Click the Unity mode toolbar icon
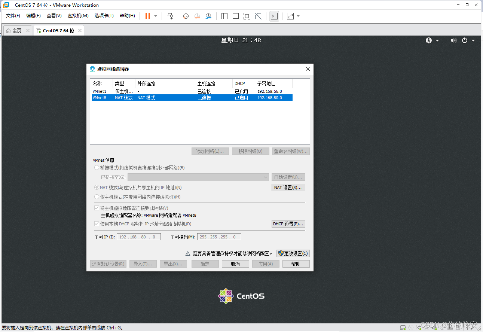 [258, 16]
